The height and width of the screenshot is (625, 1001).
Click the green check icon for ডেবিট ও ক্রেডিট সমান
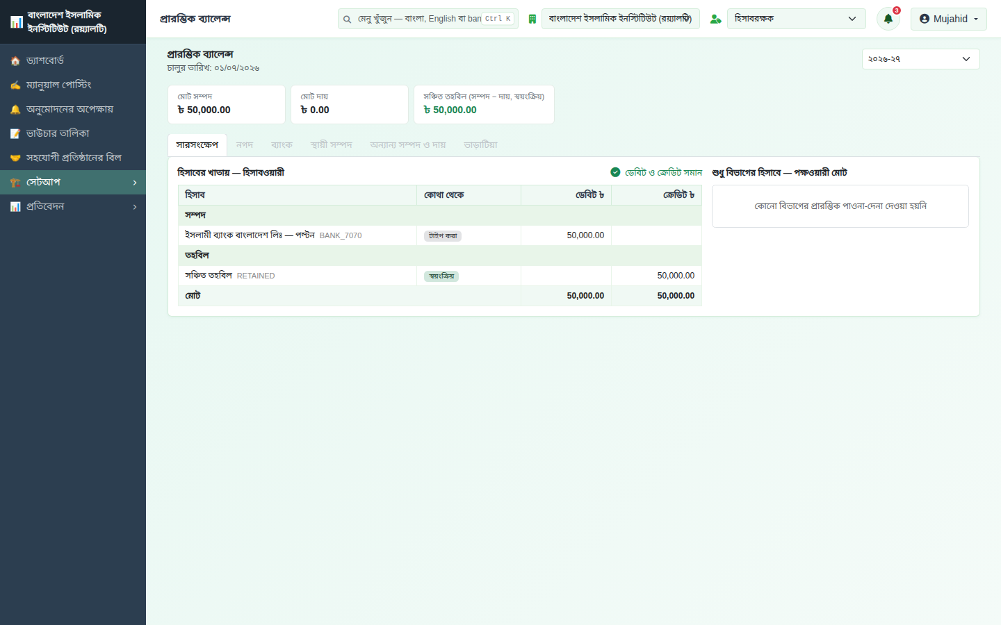point(615,172)
